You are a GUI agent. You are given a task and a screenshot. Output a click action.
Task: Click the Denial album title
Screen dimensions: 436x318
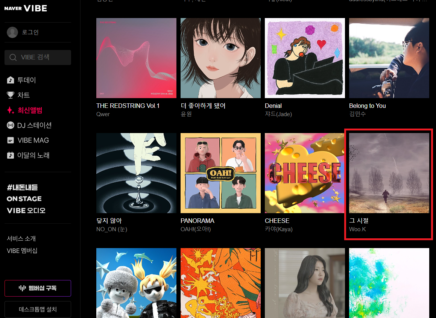[x=273, y=106]
